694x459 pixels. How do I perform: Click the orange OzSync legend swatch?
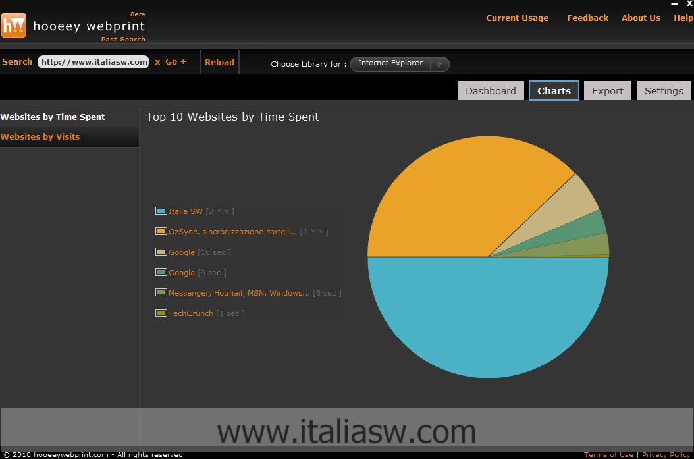tap(161, 231)
